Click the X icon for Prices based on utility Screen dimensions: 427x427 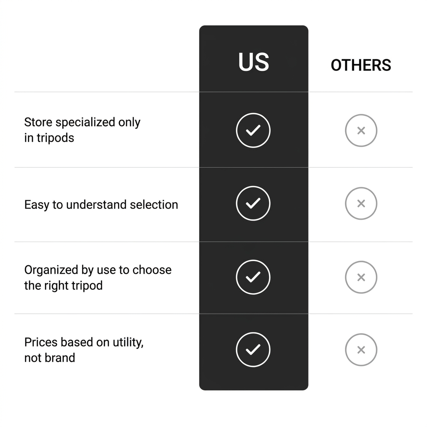pos(361,350)
